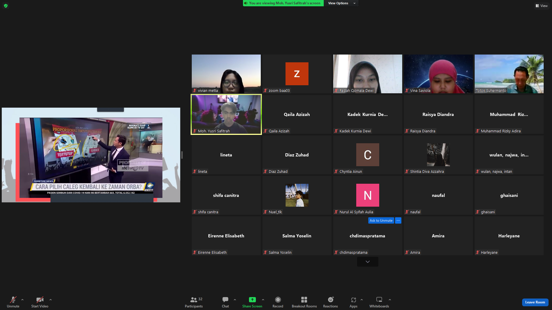Select Nurul Al Syifah Aulia's tile

[368, 195]
